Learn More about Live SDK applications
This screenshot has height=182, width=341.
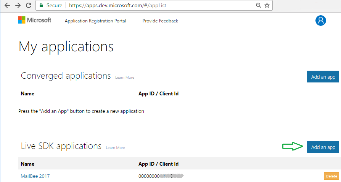point(115,147)
